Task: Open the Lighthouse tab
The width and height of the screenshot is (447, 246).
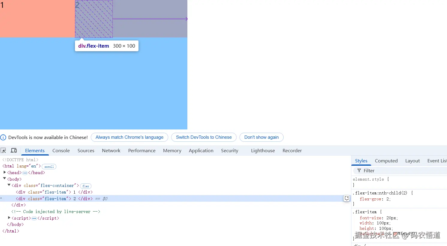Action: [263, 150]
